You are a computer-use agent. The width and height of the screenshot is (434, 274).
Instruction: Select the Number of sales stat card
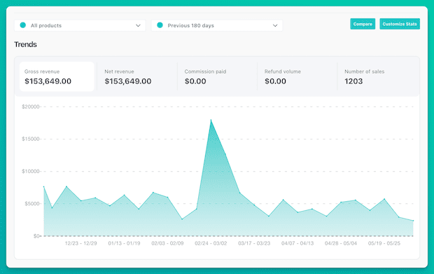377,76
